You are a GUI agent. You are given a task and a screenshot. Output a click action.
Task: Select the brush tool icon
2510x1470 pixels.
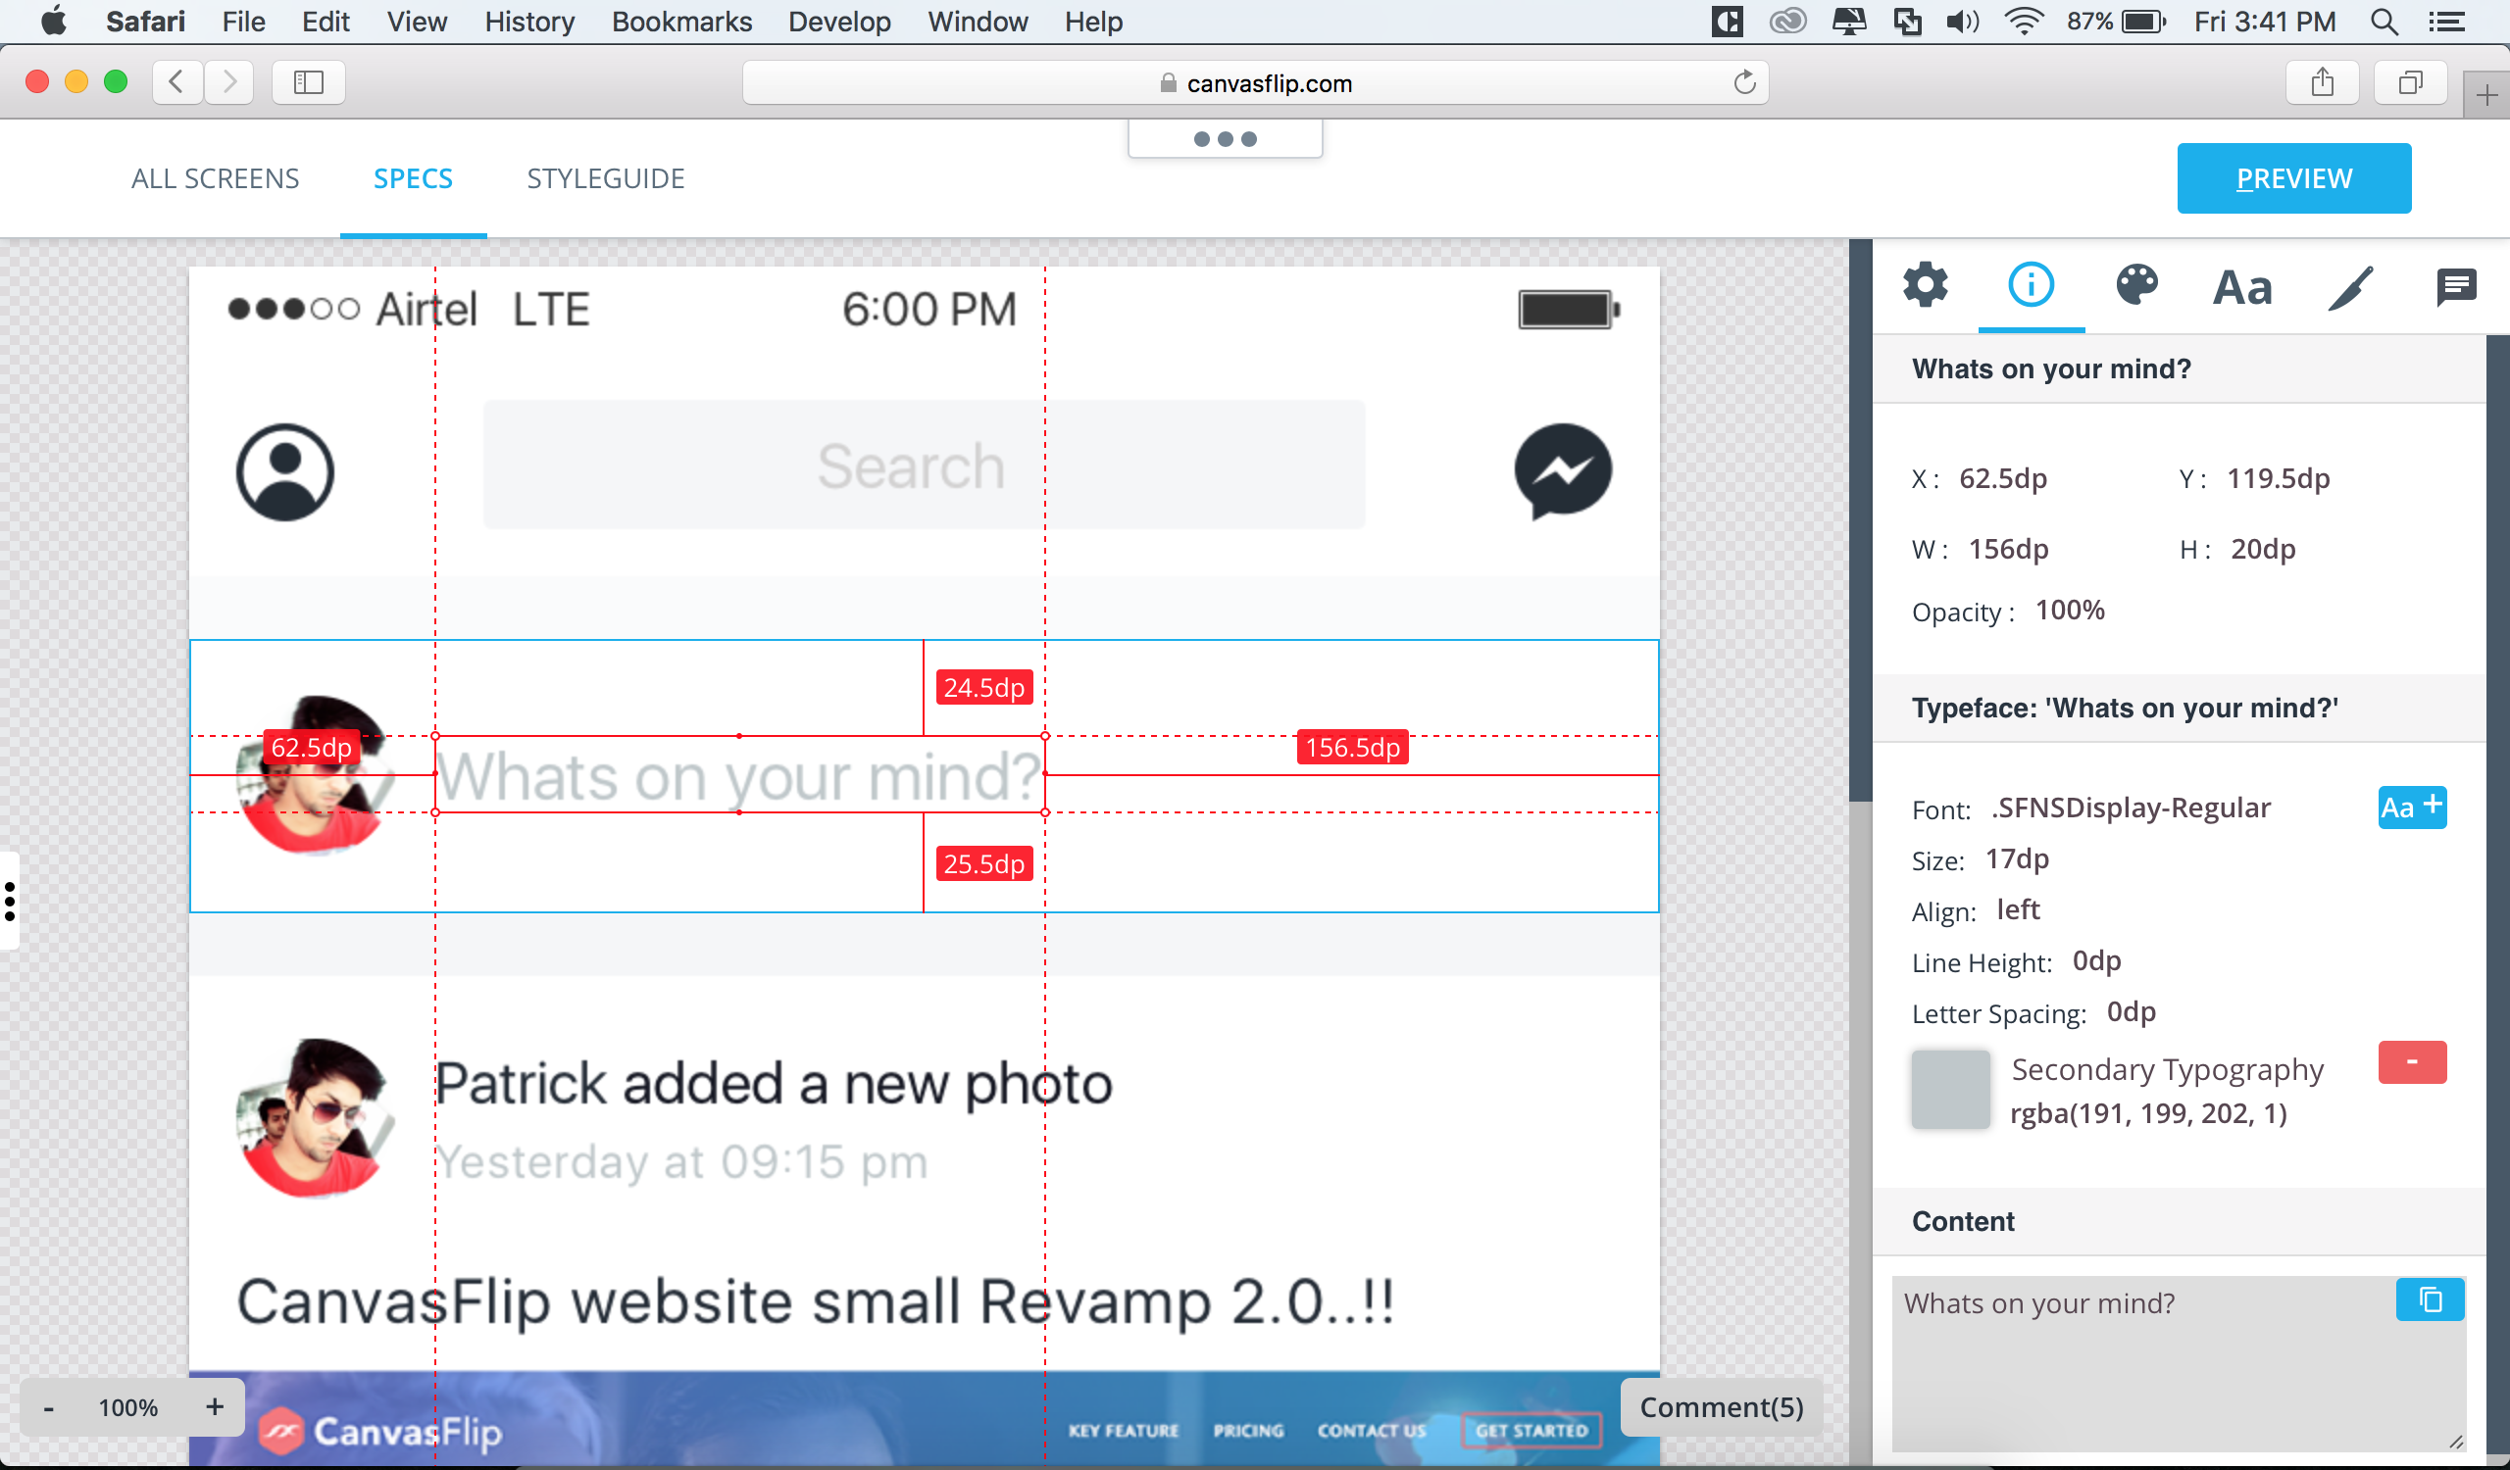[x=2350, y=289]
